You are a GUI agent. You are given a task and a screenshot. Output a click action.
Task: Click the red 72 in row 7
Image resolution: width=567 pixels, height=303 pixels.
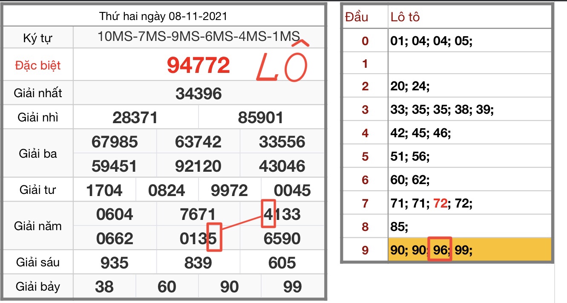pyautogui.click(x=440, y=203)
